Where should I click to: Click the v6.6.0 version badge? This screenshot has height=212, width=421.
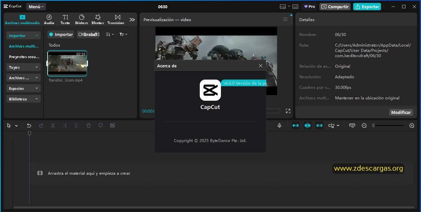(x=244, y=83)
